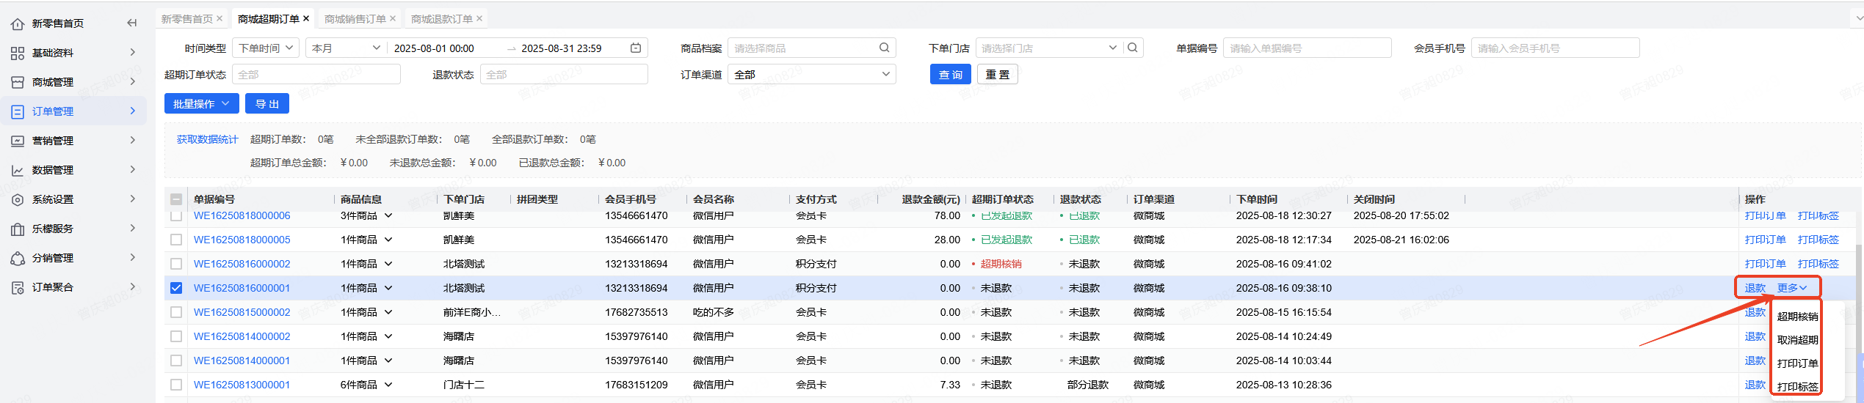Click the start date 2025-08-01 00:00 field

(434, 48)
